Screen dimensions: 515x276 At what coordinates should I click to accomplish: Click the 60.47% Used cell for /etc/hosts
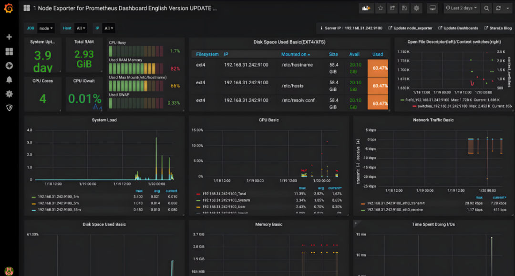tap(378, 86)
